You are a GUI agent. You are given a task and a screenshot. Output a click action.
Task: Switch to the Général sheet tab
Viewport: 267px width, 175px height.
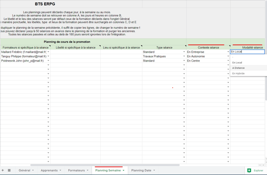click(24, 170)
